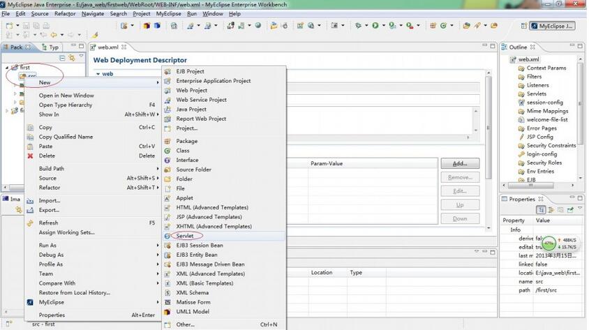This screenshot has width=589, height=330.
Task: Click the Add... button
Action: click(x=460, y=163)
